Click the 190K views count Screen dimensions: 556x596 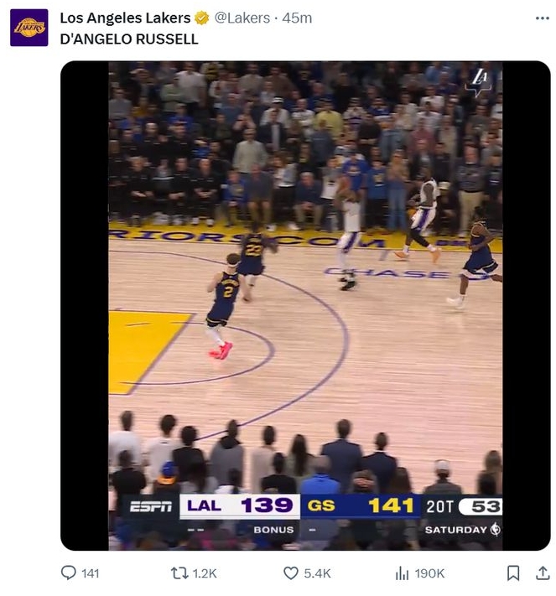430,573
